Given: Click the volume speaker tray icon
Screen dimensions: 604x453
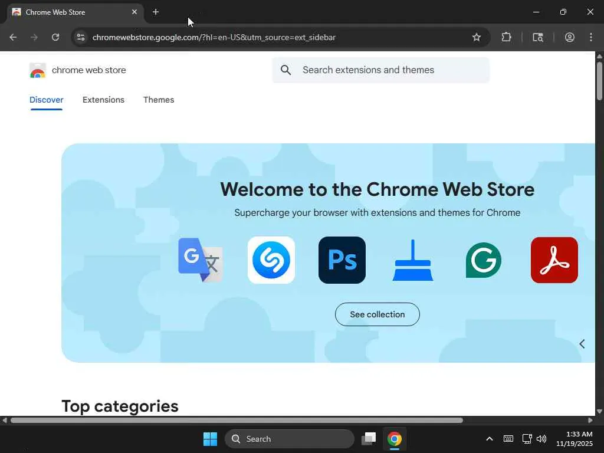Looking at the screenshot, I should coord(541,439).
